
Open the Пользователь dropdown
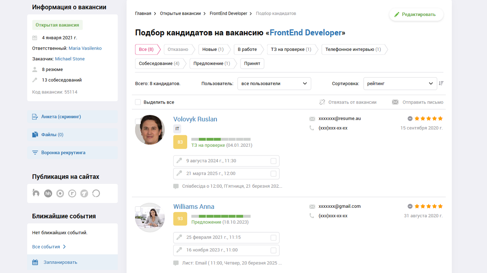click(274, 83)
